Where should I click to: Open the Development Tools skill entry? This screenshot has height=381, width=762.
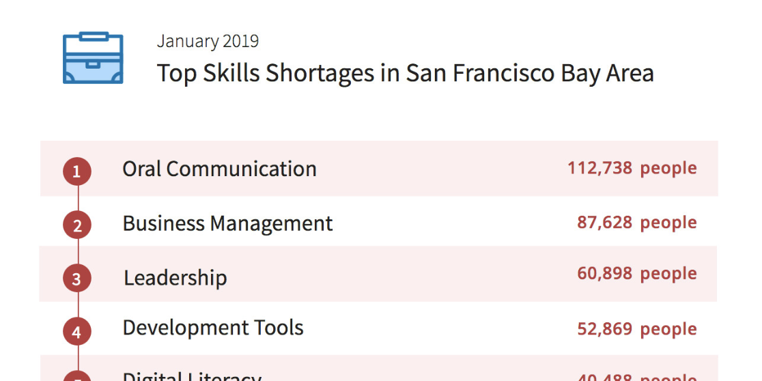[213, 328]
